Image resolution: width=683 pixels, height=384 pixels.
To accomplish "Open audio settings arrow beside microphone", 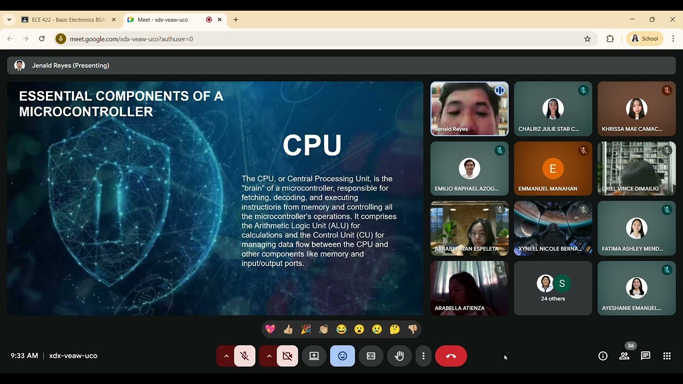I will point(226,356).
